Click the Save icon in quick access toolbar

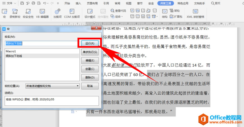point(22,3)
